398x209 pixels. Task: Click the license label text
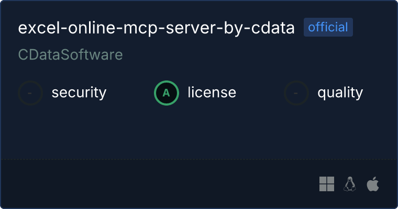point(212,92)
